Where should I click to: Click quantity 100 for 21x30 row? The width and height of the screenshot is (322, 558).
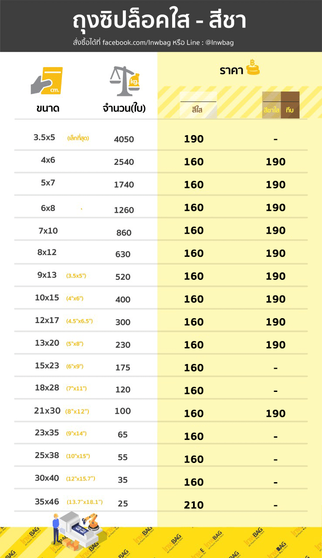tap(123, 411)
